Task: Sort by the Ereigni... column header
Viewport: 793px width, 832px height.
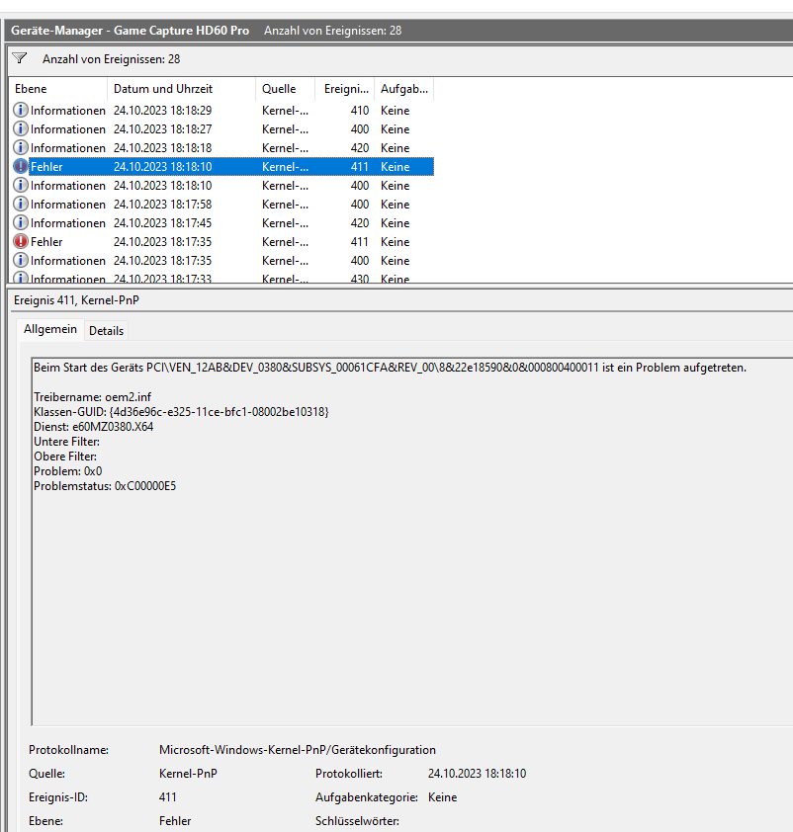Action: 345,89
